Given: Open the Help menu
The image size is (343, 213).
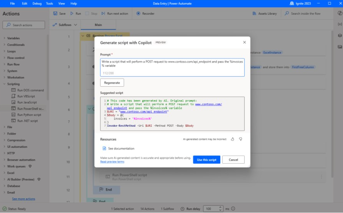Looking at the screenshot, I should pyautogui.click(x=74, y=4).
